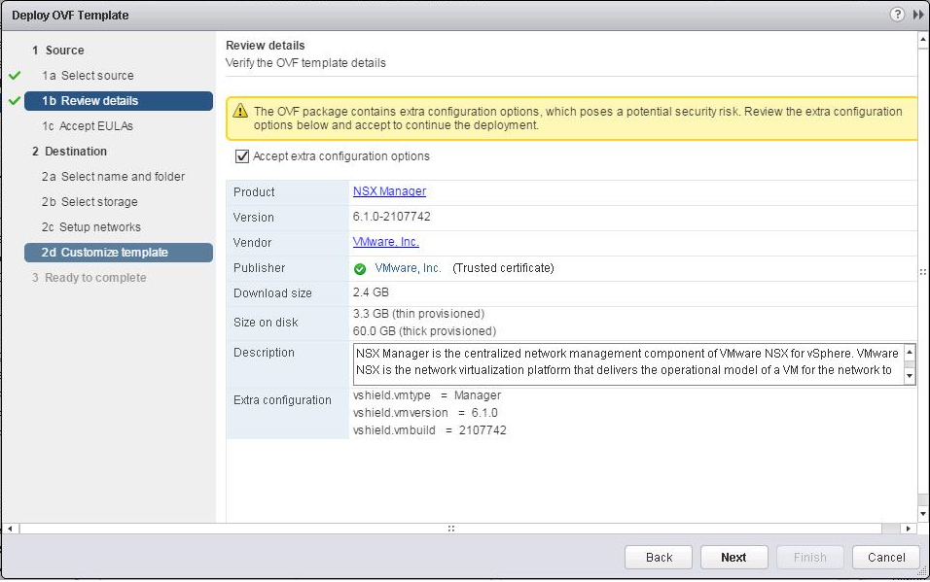Click the vshield.vmversion = 6.1.0 line

[x=425, y=413]
